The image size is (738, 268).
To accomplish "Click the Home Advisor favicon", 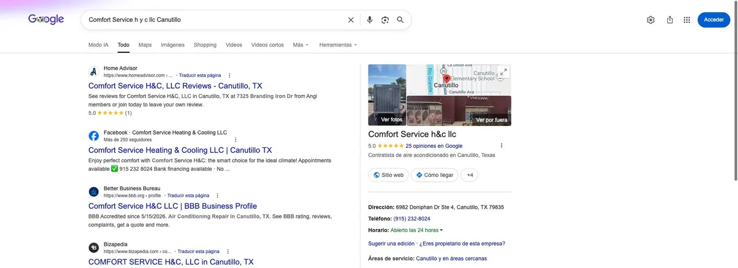I will coord(93,72).
